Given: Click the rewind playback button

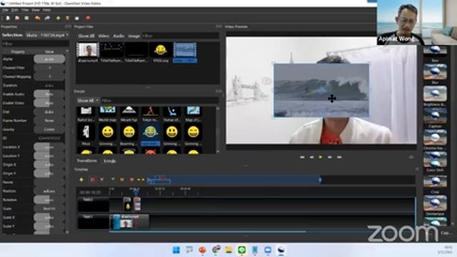Looking at the screenshot, I should 311,157.
